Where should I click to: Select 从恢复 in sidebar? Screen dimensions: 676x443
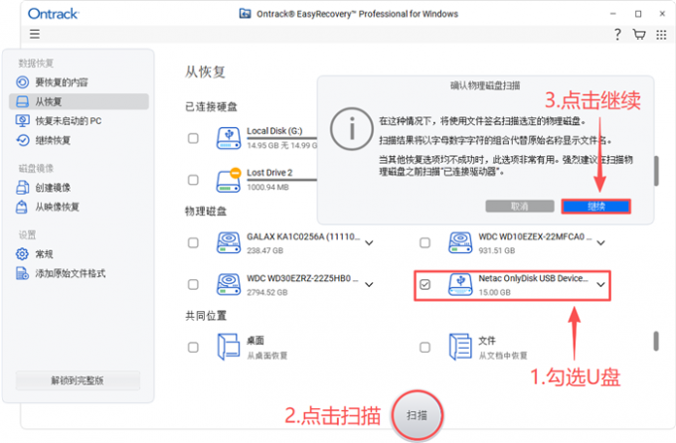pos(79,101)
